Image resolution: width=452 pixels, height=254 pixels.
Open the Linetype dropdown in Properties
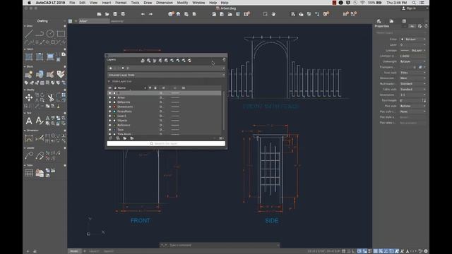coord(412,50)
